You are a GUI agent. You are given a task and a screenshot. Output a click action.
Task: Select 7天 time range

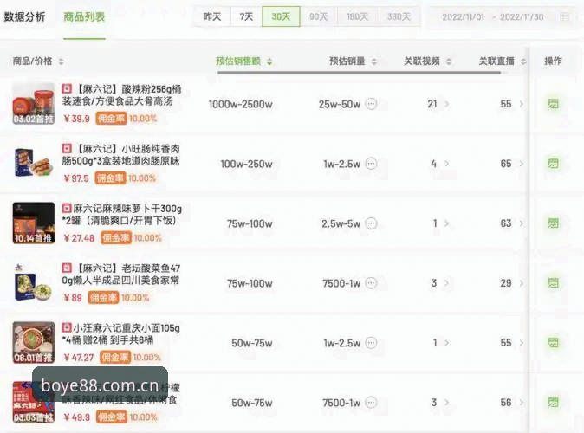pos(246,16)
